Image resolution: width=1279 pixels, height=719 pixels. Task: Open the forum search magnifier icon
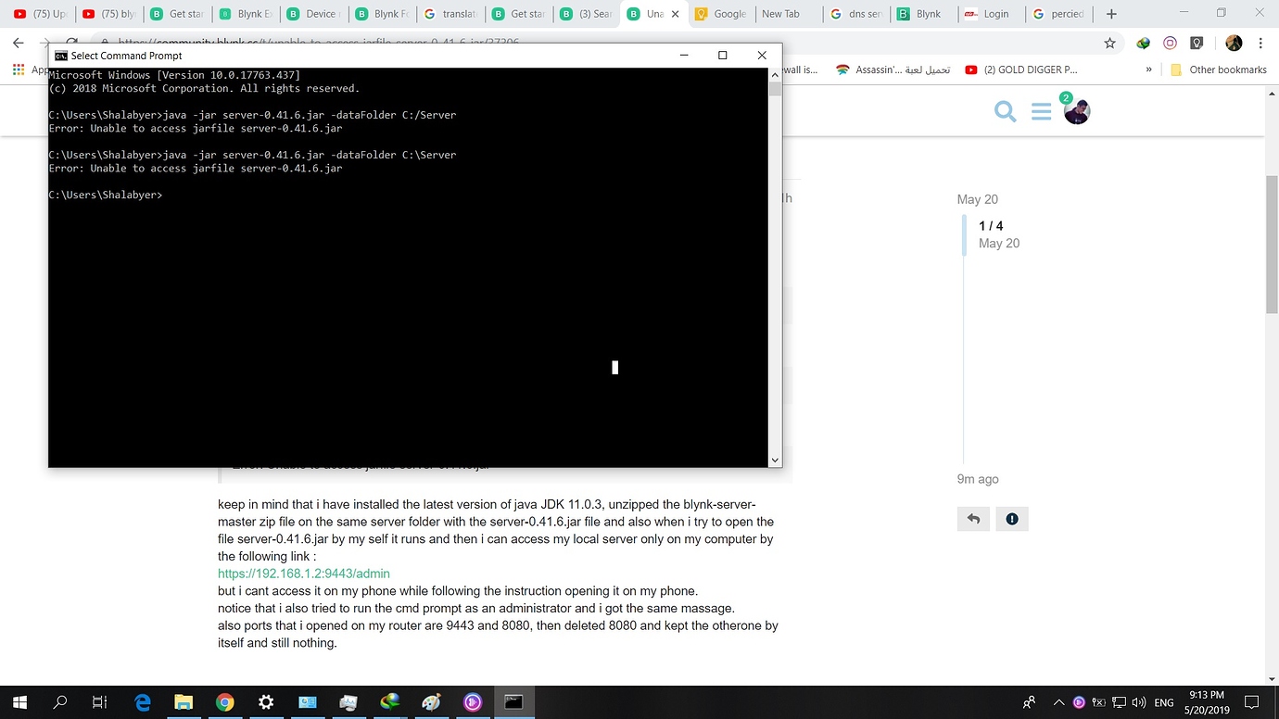click(x=1005, y=112)
